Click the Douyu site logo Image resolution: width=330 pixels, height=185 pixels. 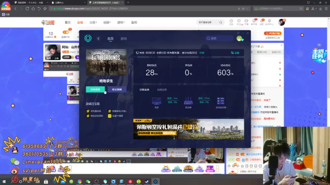point(48,22)
